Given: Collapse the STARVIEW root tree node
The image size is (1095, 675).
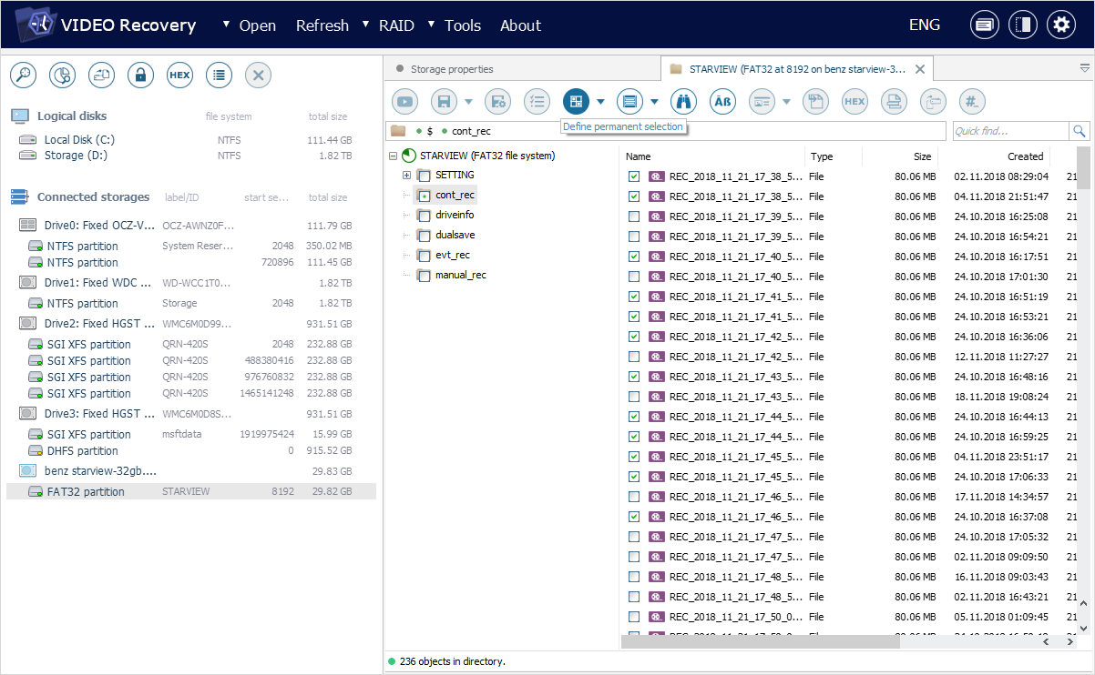Looking at the screenshot, I should coord(394,156).
